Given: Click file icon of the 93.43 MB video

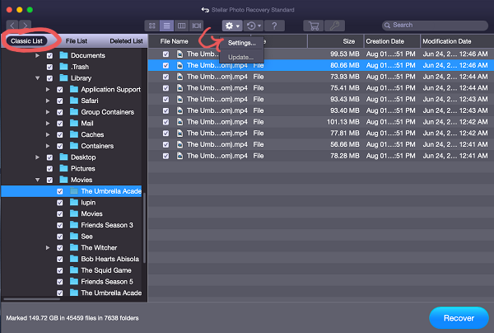Looking at the screenshot, I should pos(179,100).
